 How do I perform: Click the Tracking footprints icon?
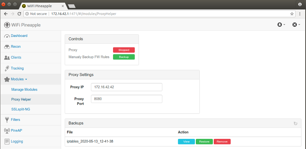[7, 68]
